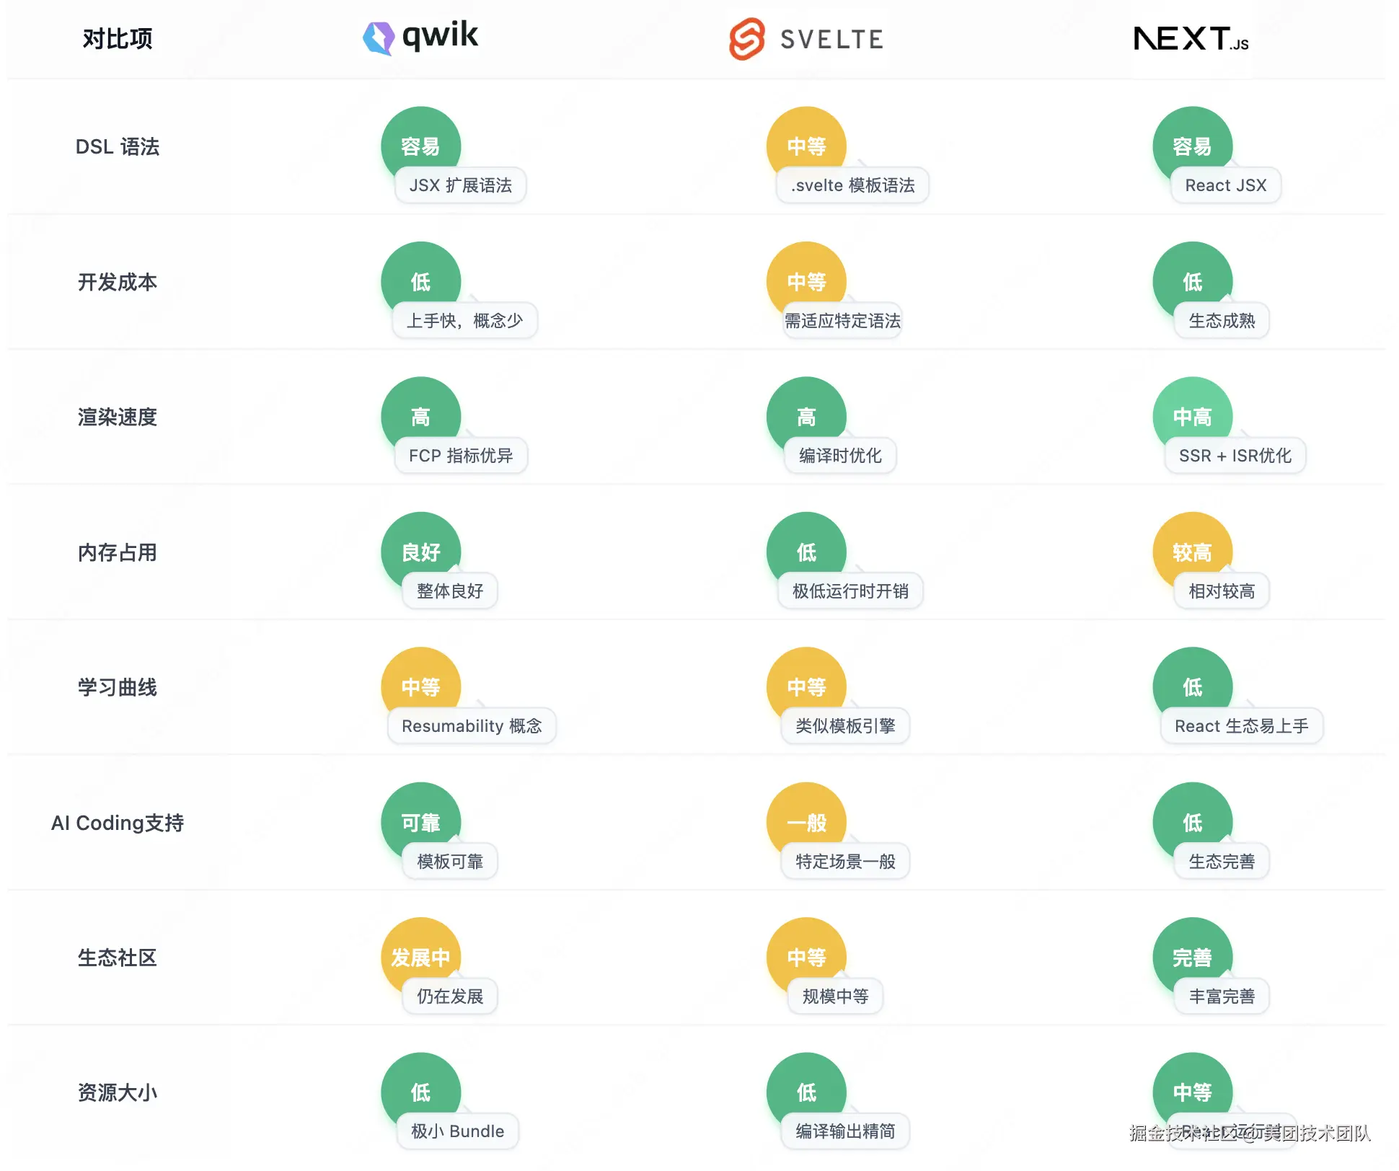The width and height of the screenshot is (1399, 1171).
Task: Click the Next.js logo in header
Action: (1191, 39)
